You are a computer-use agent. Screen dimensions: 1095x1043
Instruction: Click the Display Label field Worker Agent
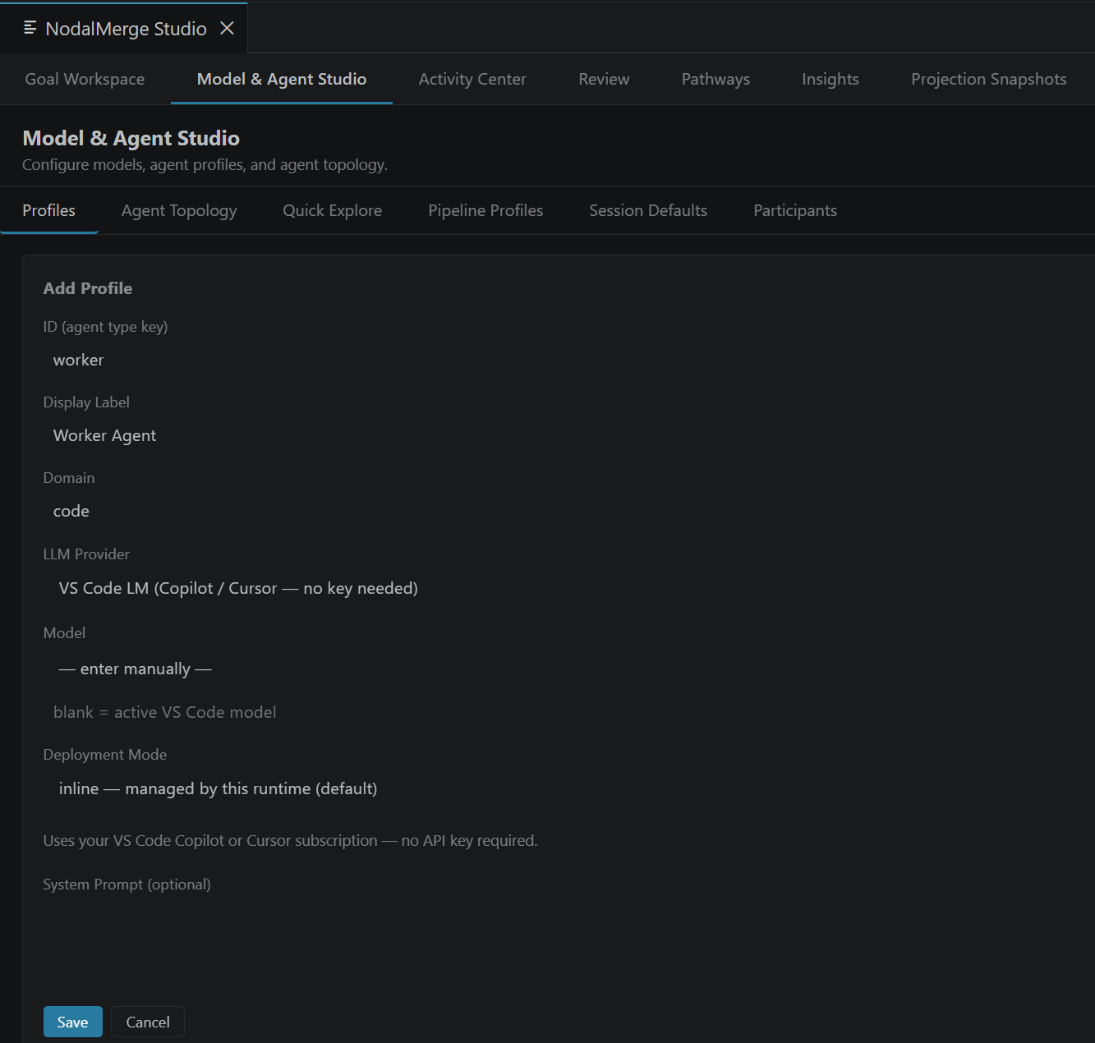[x=568, y=435]
